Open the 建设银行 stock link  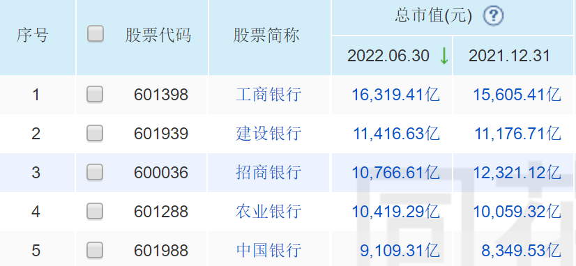268,134
